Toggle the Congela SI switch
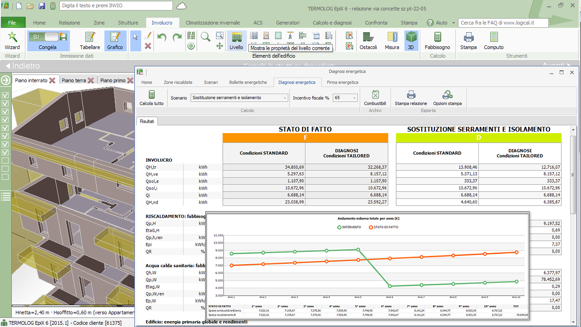 pos(44,37)
